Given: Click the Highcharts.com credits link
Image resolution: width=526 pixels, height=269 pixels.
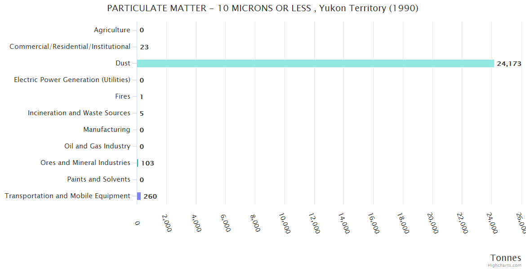Looking at the screenshot, I should pyautogui.click(x=505, y=265).
